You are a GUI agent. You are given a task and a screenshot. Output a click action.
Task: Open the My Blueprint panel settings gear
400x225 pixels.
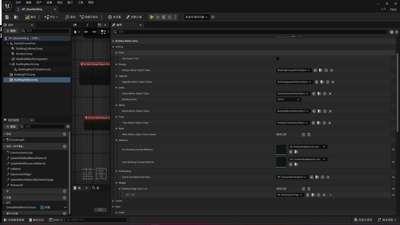click(x=68, y=127)
